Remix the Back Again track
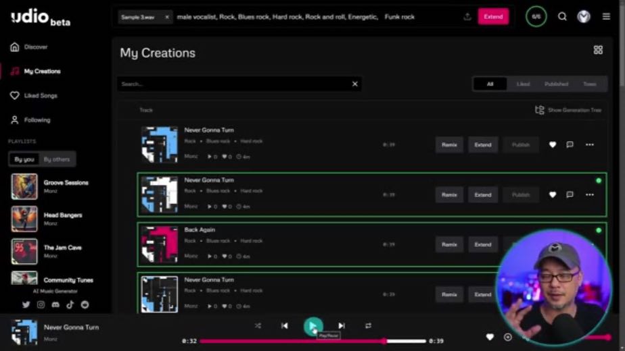625x351 pixels. coord(449,245)
